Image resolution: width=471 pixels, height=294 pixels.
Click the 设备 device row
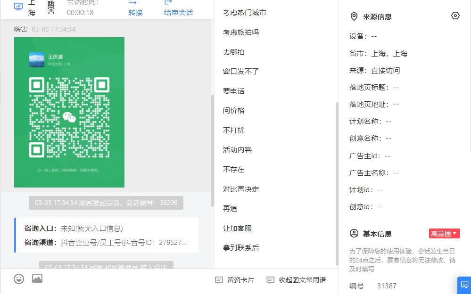tap(363, 36)
